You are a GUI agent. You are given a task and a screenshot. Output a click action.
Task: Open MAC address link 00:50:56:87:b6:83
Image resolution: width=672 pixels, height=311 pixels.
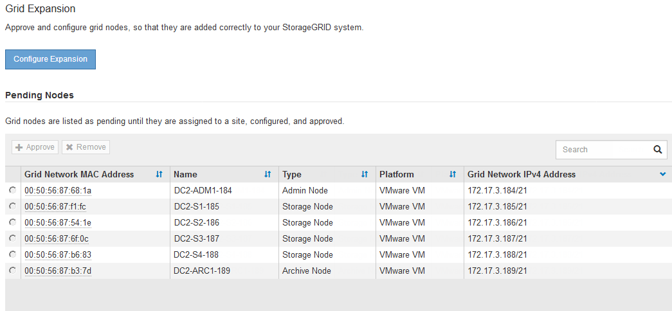(58, 255)
